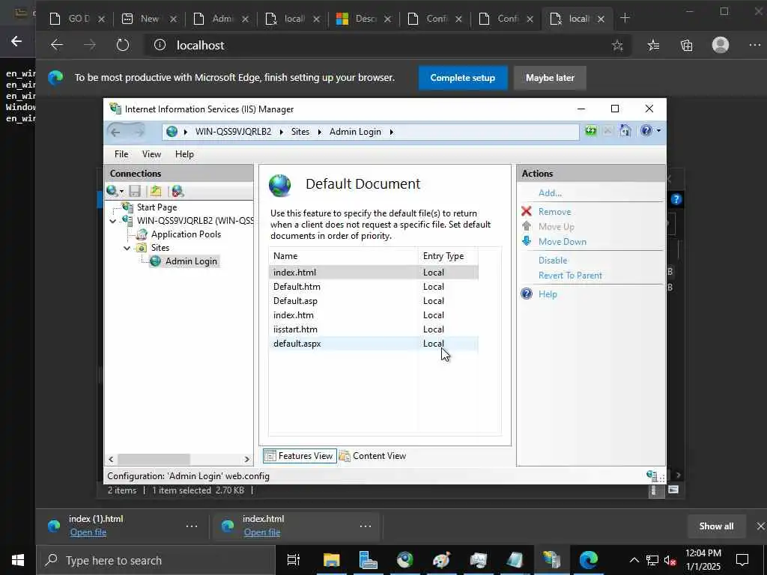Viewport: 767px width, 575px height.
Task: Click the Up folder icon in Connections toolbar
Action: pos(156,191)
